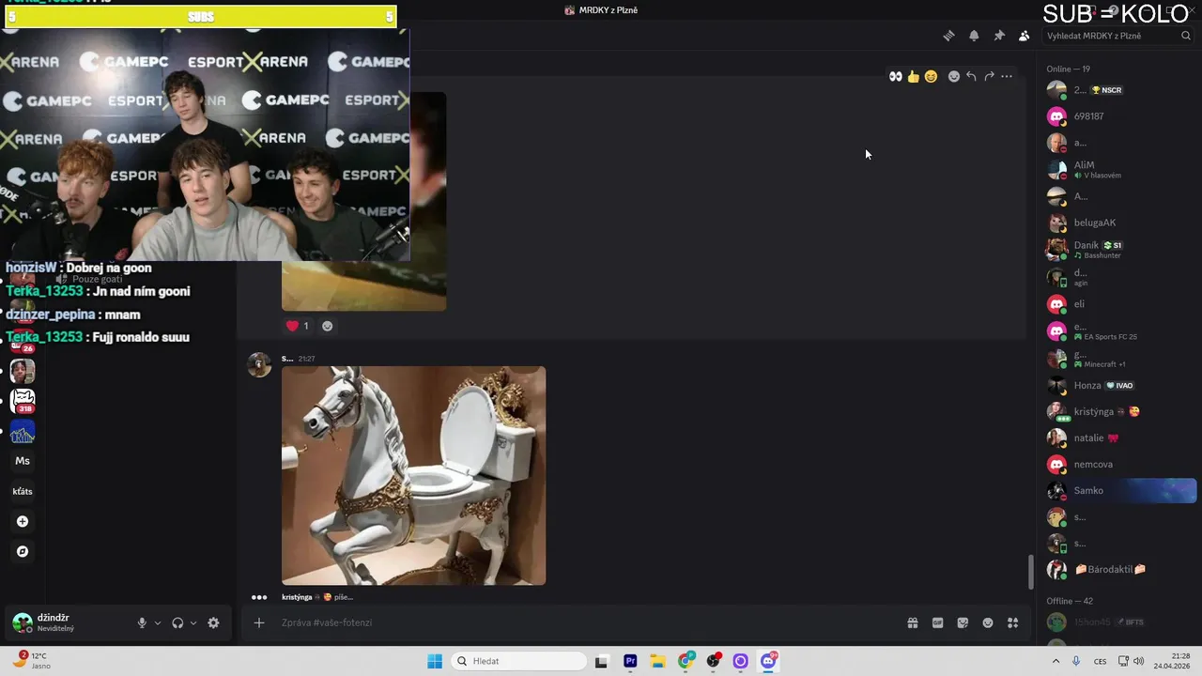Open the GIF picker
Image resolution: width=1202 pixels, height=676 pixels.
(x=937, y=622)
